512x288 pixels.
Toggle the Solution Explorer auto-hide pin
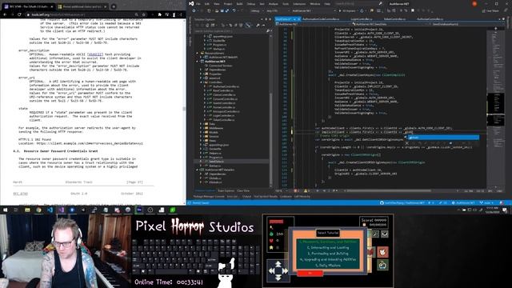[266, 19]
